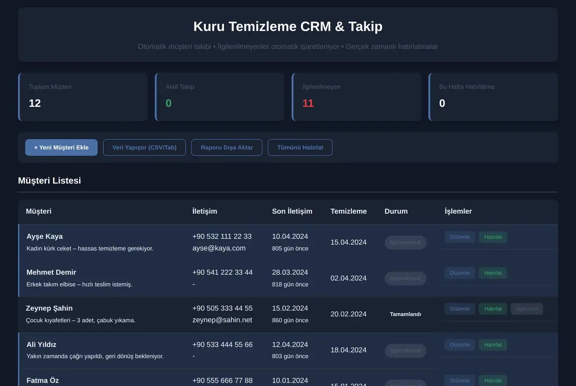Click the 'Aktif Takip' stat card
Viewport: 576px width, 386px height.
click(219, 97)
